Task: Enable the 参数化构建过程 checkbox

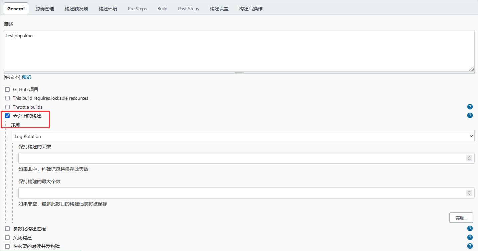Action: click(7, 229)
